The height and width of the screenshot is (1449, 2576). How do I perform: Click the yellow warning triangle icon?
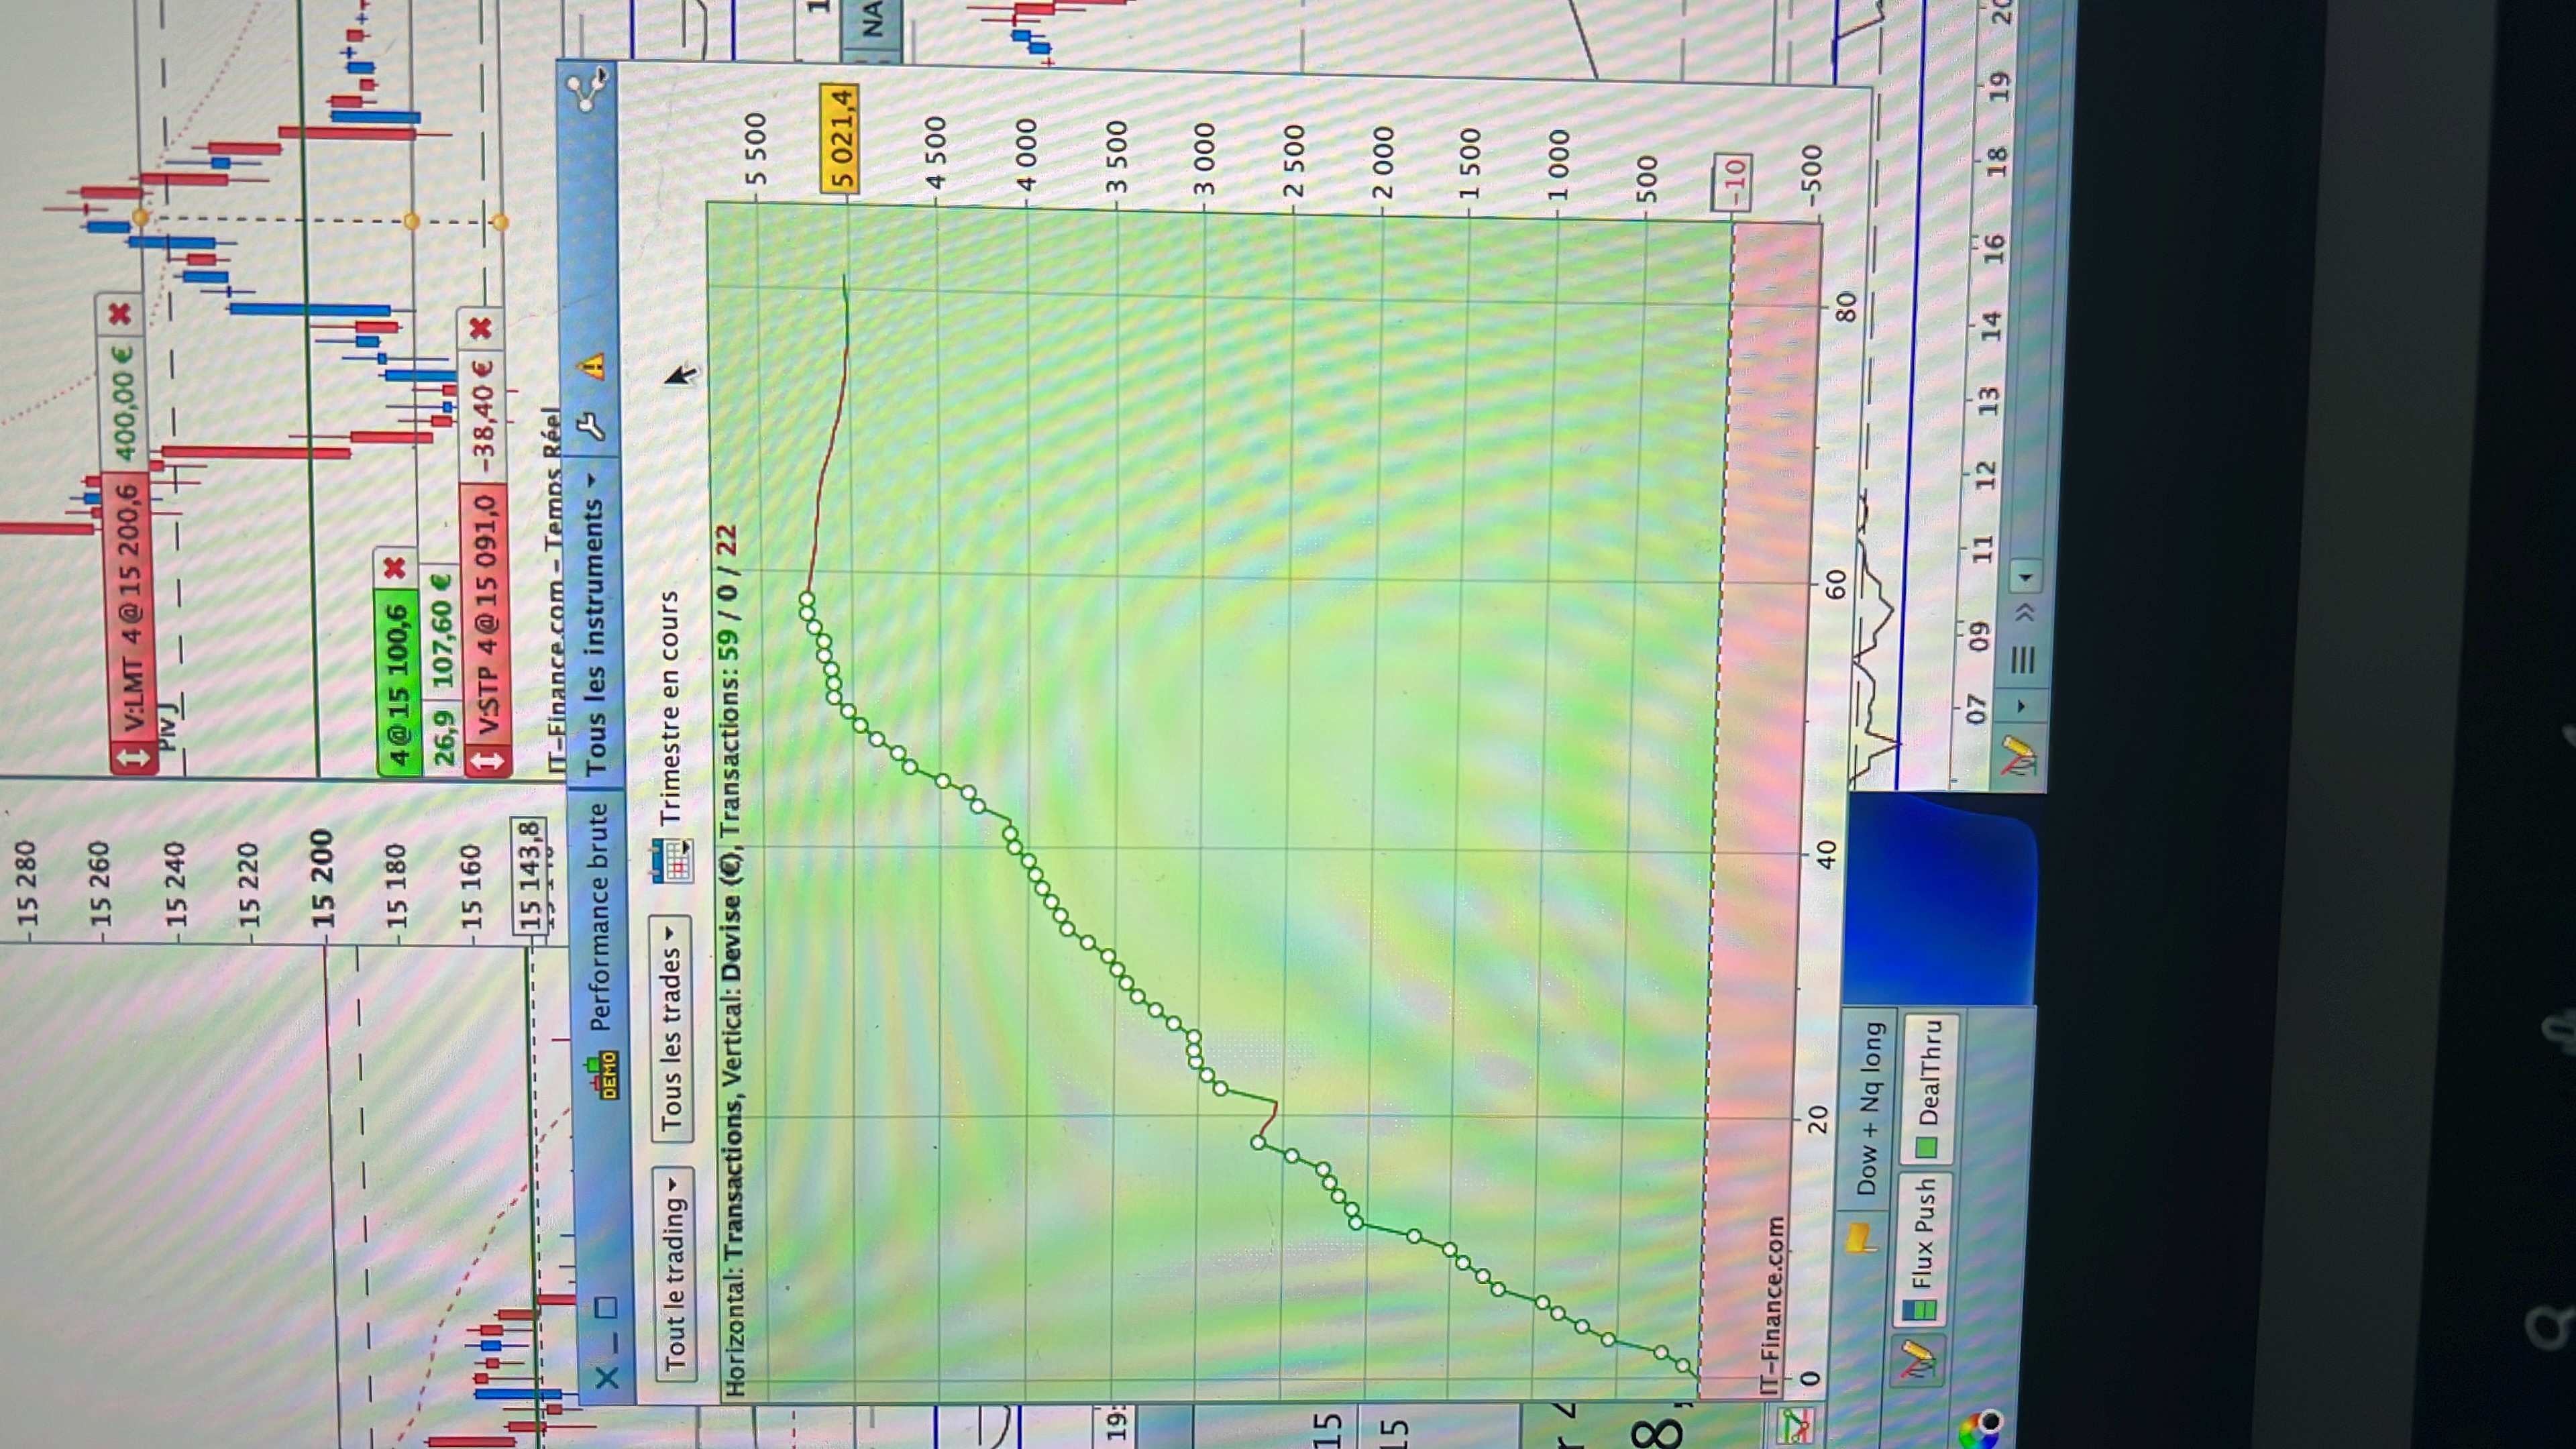coord(593,366)
